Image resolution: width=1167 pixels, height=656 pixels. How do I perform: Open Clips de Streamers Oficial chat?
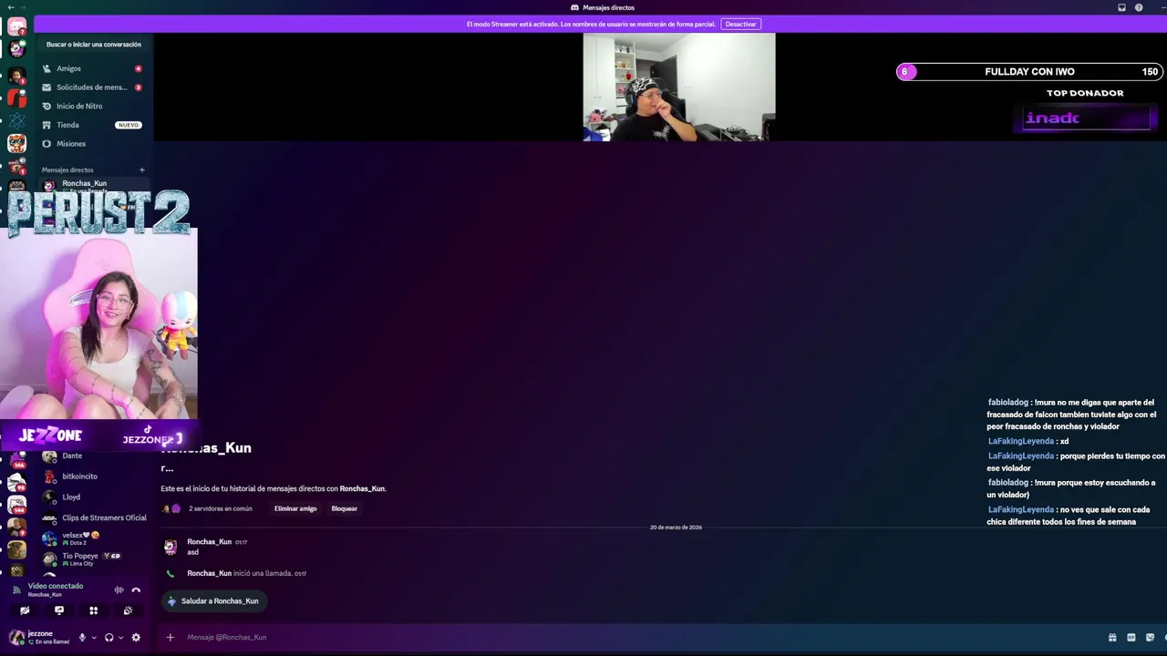point(92,518)
